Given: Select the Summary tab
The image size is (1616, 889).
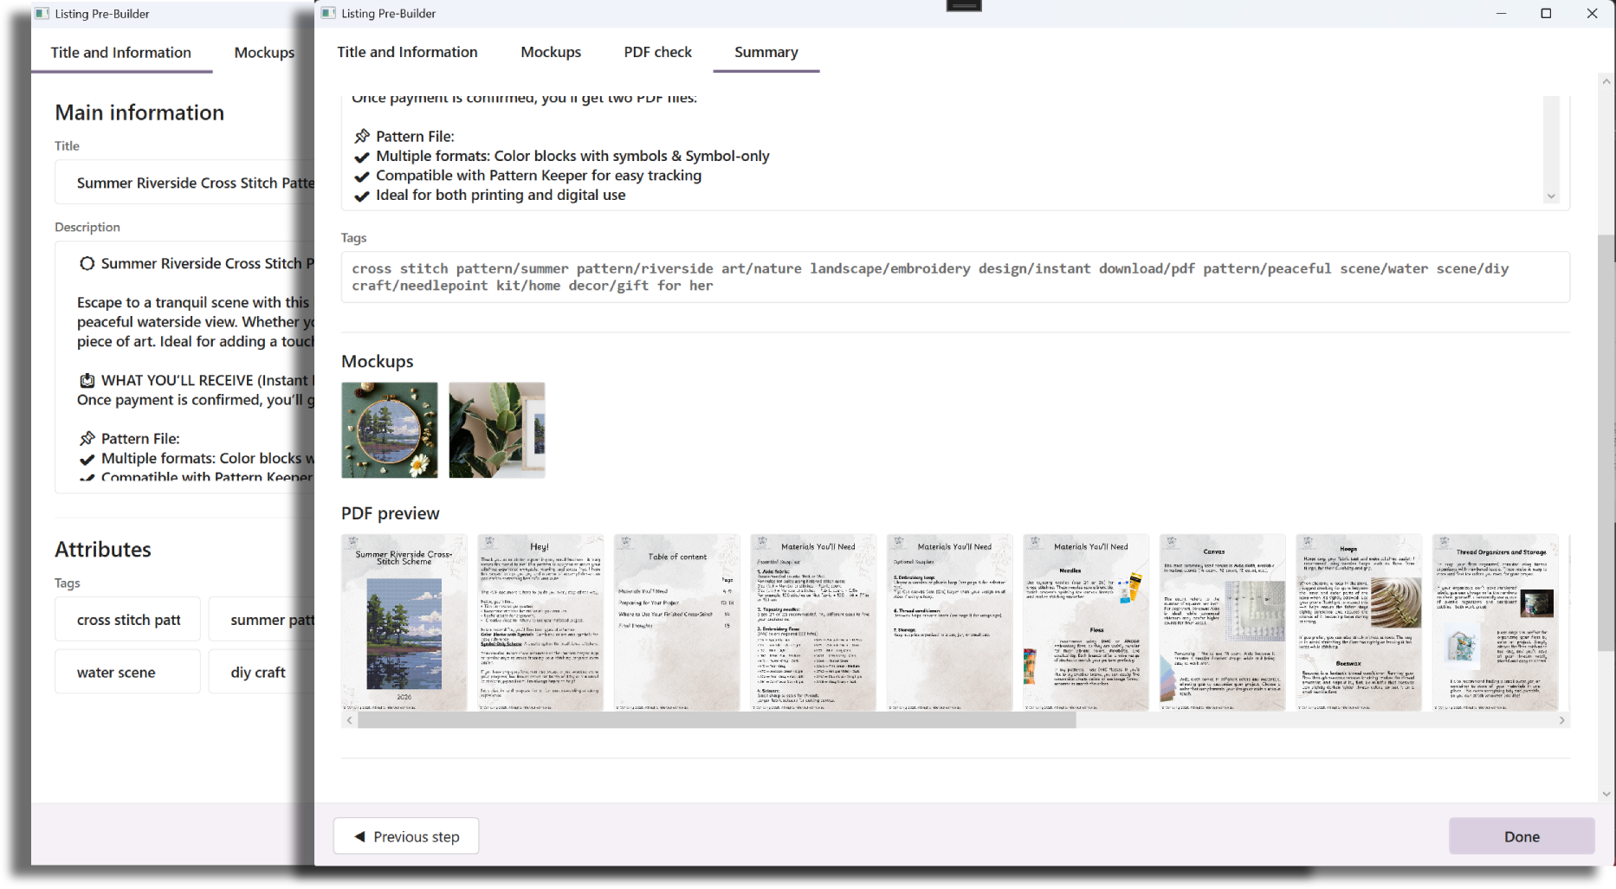Looking at the screenshot, I should pyautogui.click(x=766, y=52).
